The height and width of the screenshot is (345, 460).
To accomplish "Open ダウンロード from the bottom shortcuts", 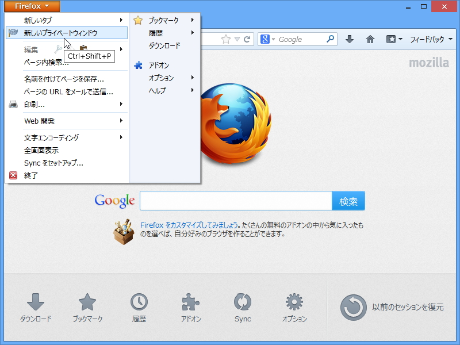I will coord(36,303).
